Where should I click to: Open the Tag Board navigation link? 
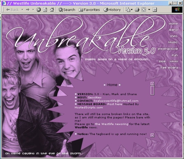point(169,68)
